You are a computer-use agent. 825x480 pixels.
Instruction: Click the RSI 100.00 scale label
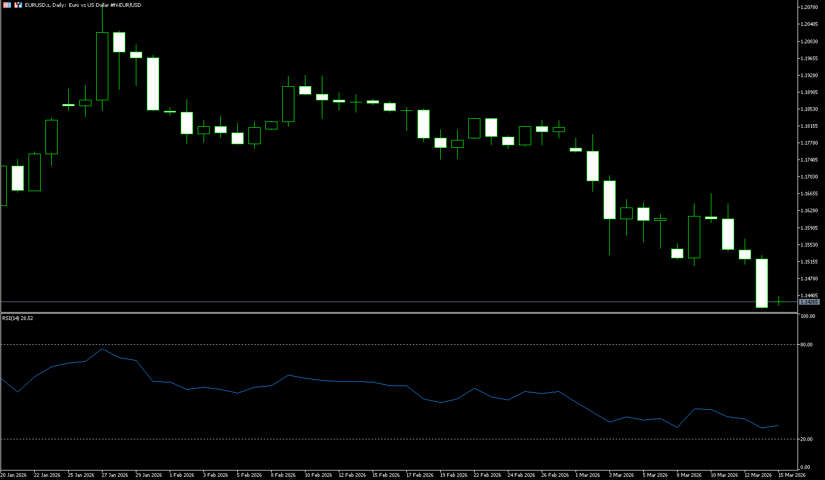click(x=808, y=316)
